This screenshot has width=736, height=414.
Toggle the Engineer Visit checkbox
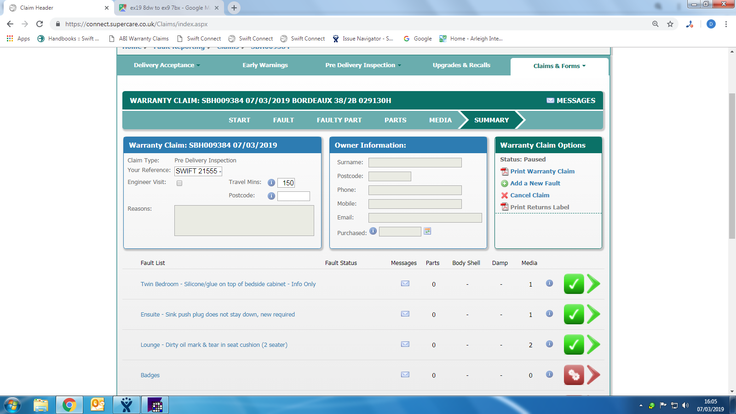click(179, 183)
